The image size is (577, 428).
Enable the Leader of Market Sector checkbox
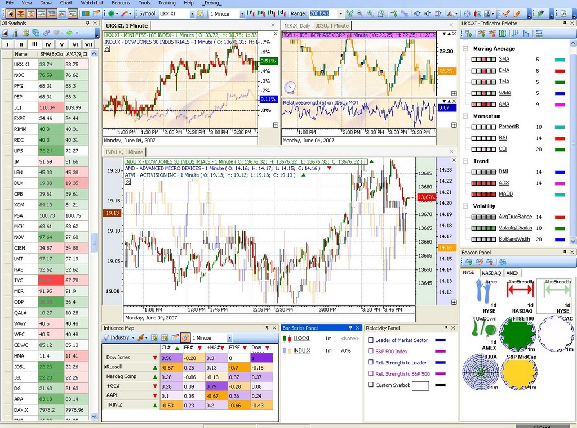[371, 340]
